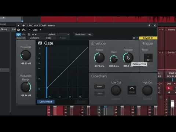Click the Threshold knob
Image resolution: width=176 pixels, height=132 pixels.
click(26, 55)
